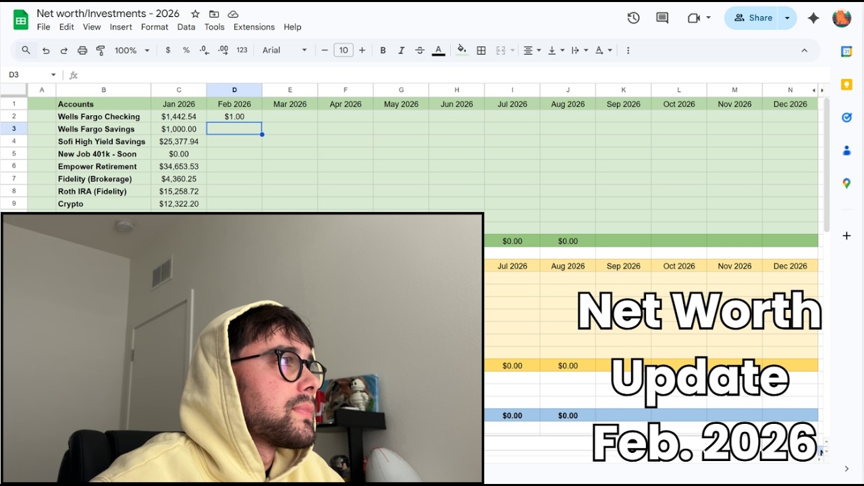Open more toolbar options
The image size is (864, 486).
click(628, 50)
